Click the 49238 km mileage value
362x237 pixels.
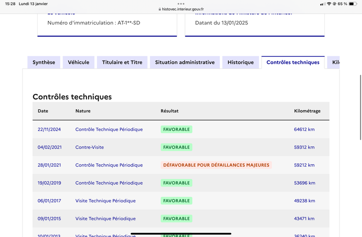click(x=305, y=201)
